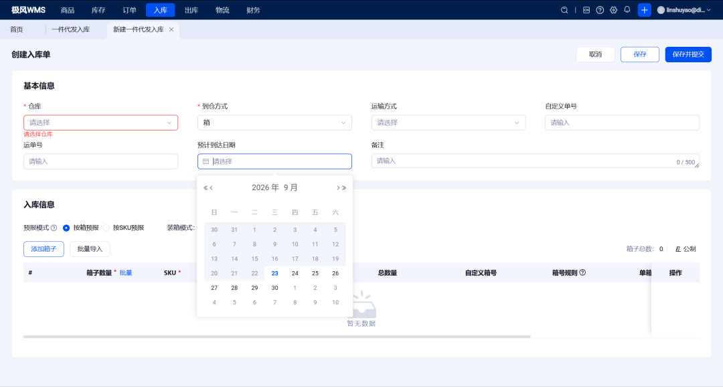Go to previous year in calendar
Viewport: 723px width, 387px height.
[x=206, y=187]
